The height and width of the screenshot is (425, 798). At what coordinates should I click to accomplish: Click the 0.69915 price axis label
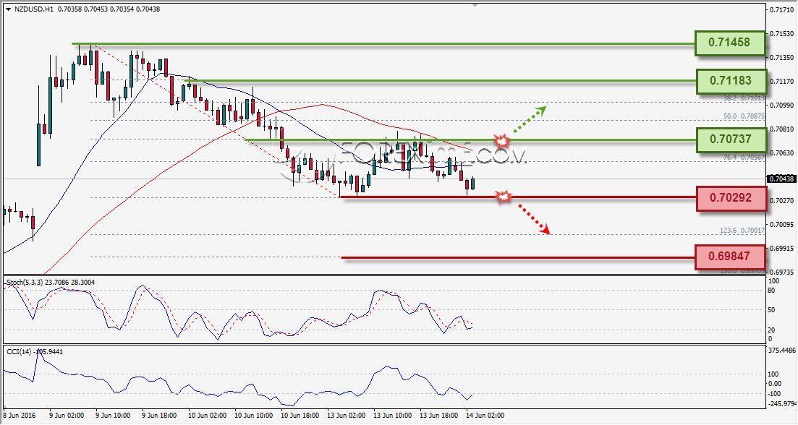(x=781, y=249)
